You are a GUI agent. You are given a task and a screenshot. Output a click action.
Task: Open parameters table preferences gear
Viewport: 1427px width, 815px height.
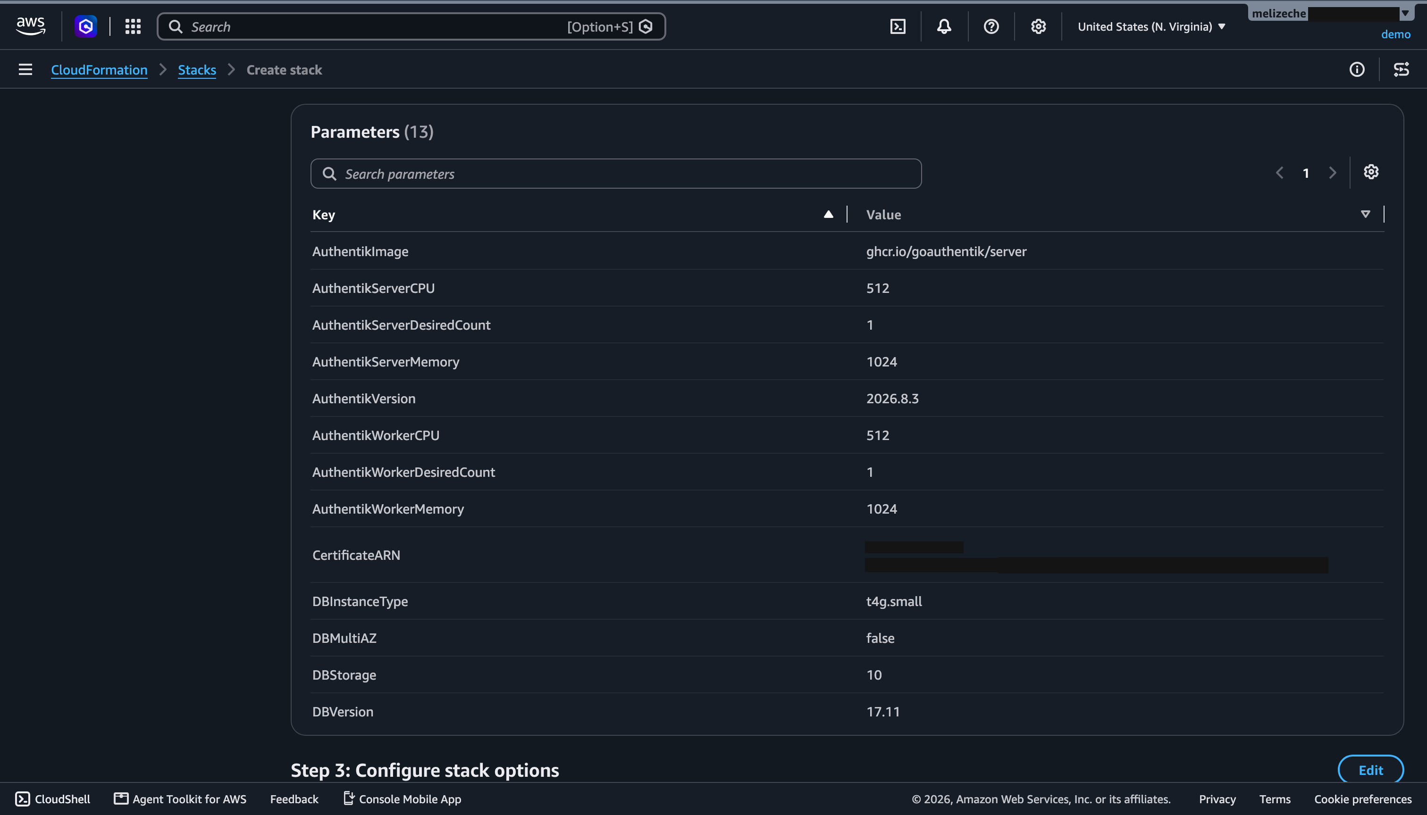[x=1371, y=172]
